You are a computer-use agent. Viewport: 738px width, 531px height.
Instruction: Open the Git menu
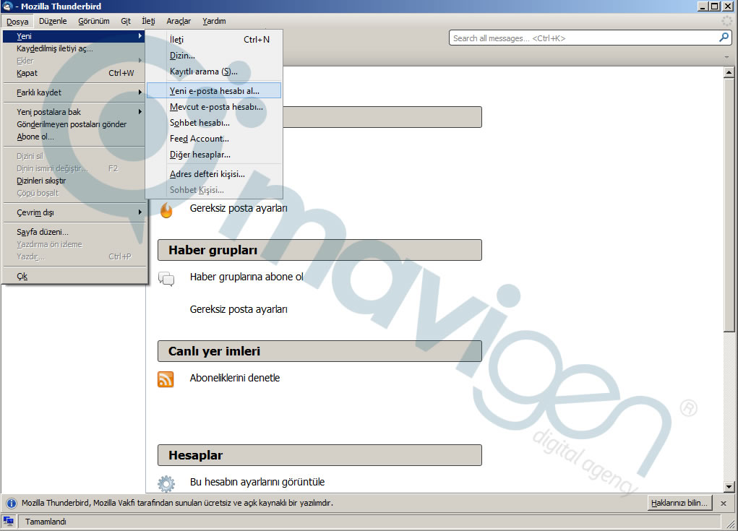(x=126, y=21)
